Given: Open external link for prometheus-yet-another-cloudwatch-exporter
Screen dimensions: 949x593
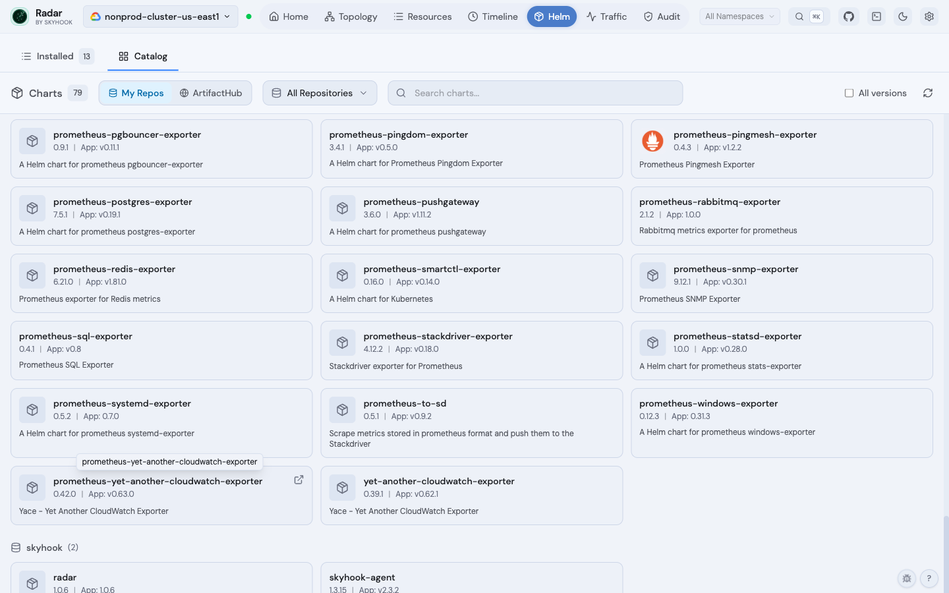Looking at the screenshot, I should click(x=299, y=480).
